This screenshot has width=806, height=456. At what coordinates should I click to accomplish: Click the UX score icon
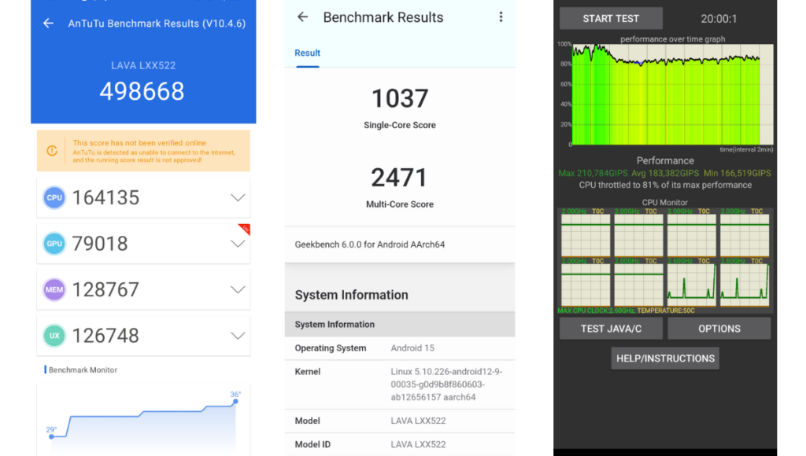[x=54, y=336]
